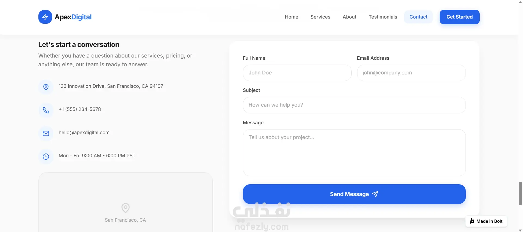
Task: Click into the Subject field
Action: click(x=354, y=105)
